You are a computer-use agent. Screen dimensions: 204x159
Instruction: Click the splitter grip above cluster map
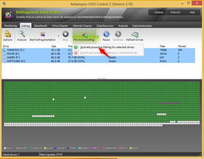click(102, 79)
